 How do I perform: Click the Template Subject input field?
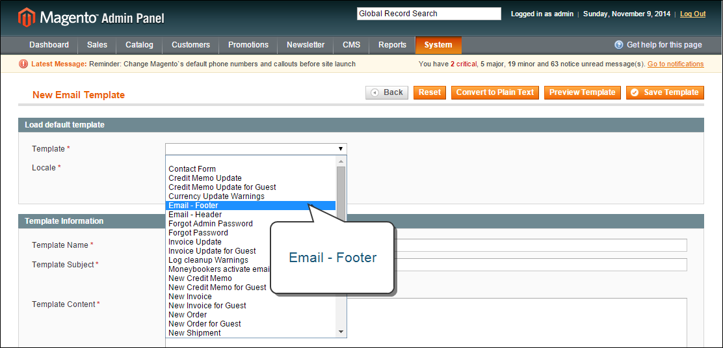pos(540,265)
